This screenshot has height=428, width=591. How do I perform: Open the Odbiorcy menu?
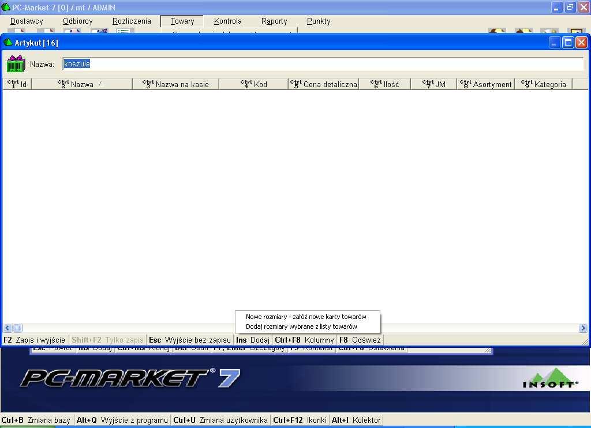78,21
